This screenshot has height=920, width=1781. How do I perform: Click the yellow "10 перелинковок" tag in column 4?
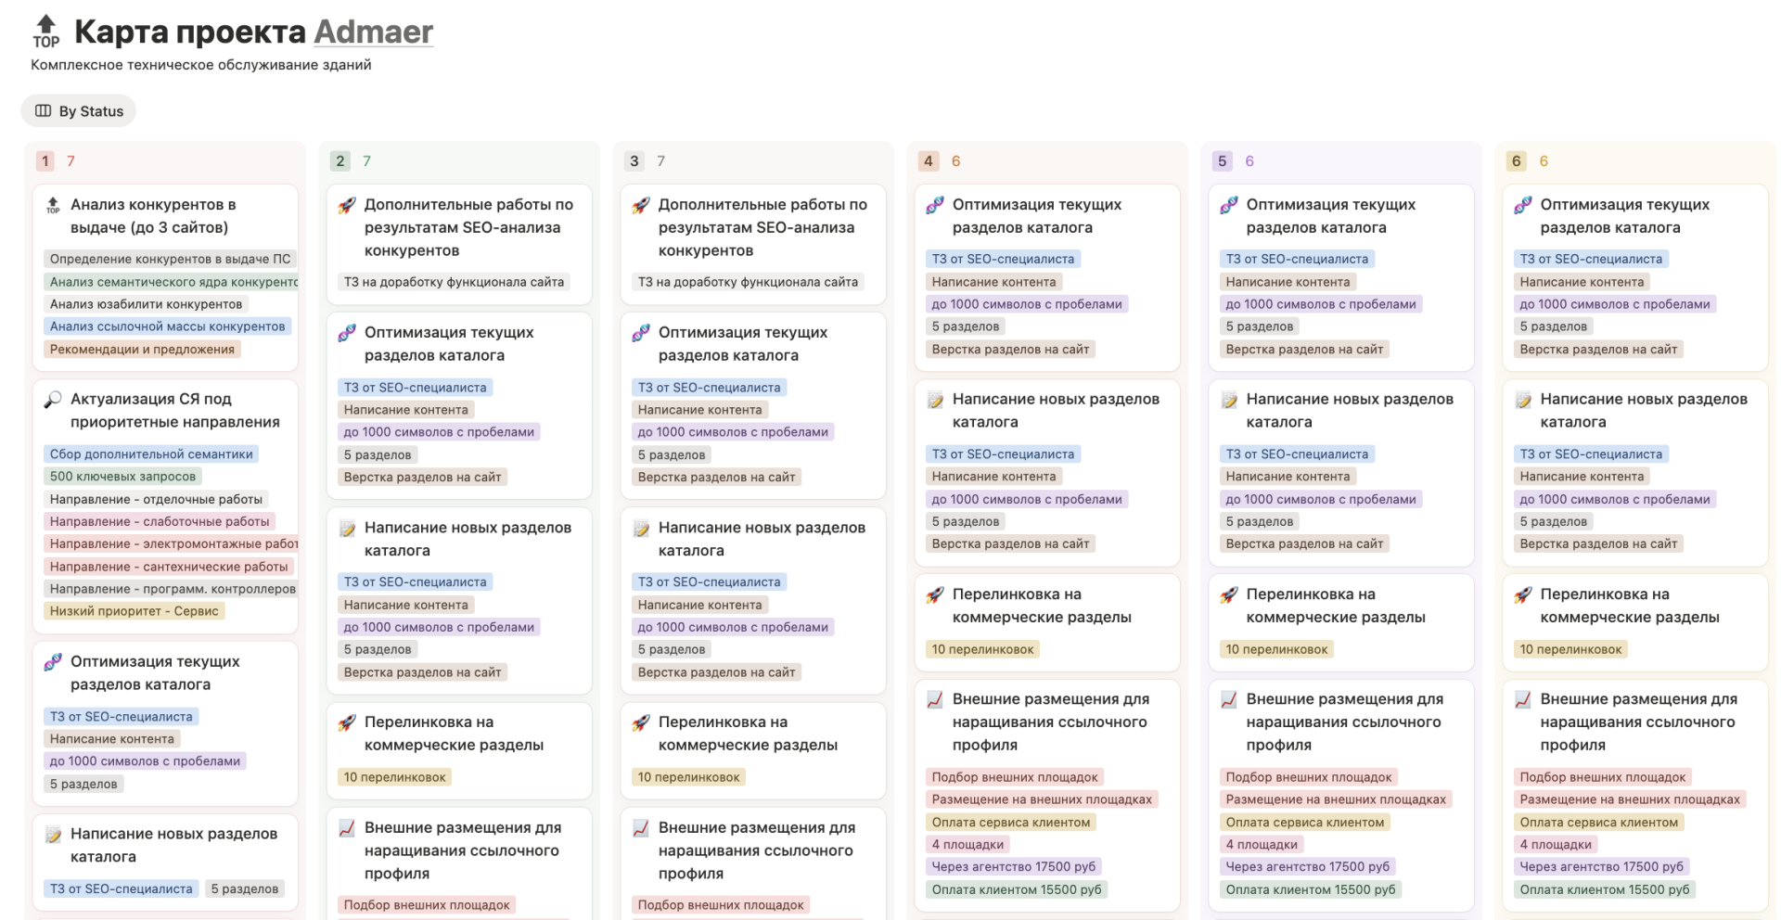(981, 649)
